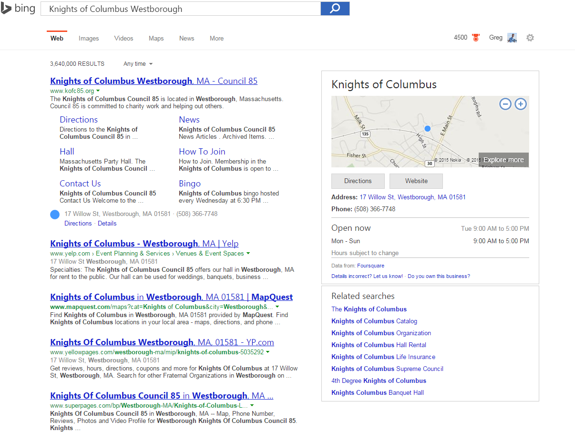
Task: Click the Greg account name
Action: click(496, 38)
